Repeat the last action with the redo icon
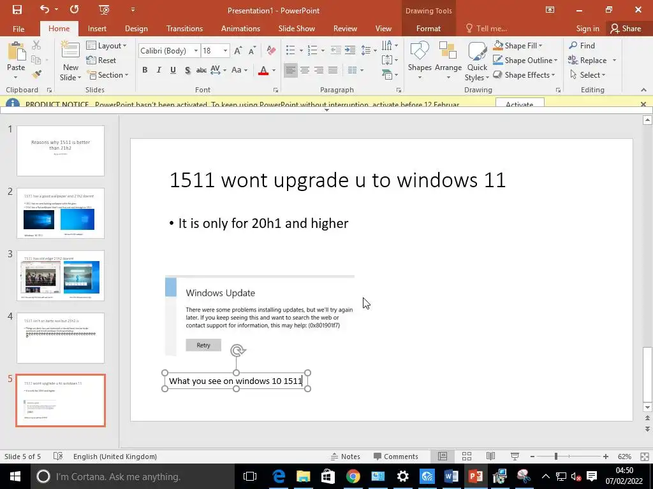This screenshot has width=653, height=489. 75,9
